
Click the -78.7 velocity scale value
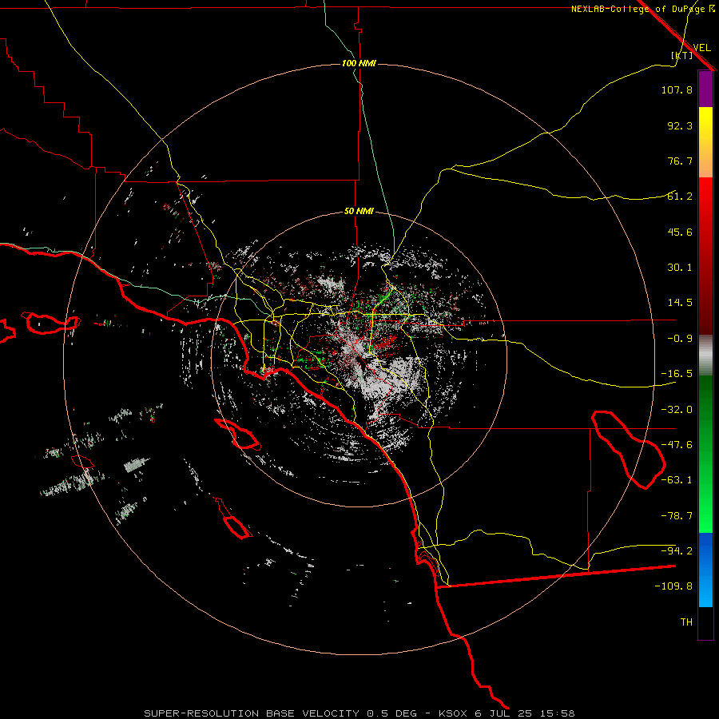677,516
